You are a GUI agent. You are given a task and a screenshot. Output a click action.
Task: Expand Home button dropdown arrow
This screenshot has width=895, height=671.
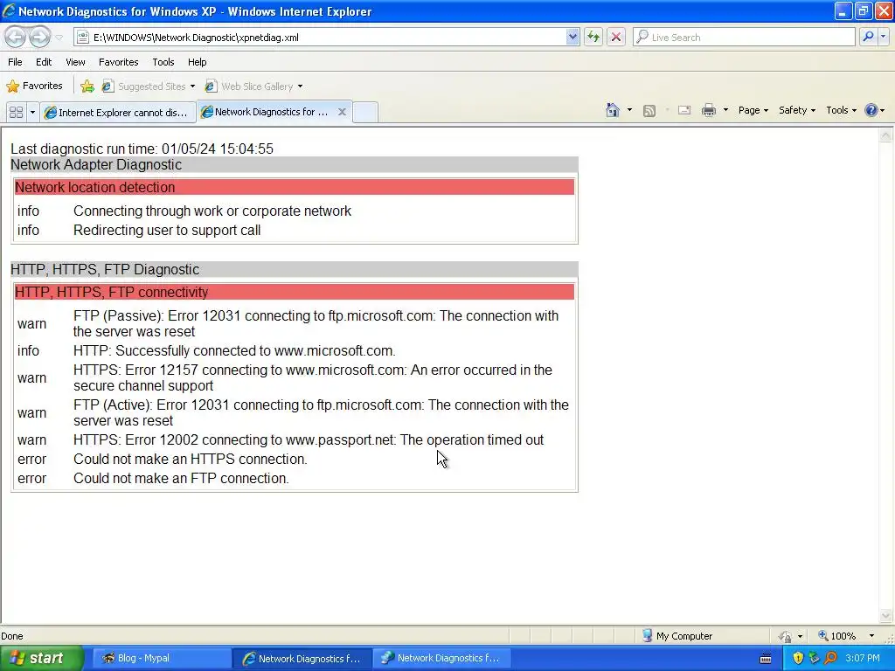pos(629,110)
